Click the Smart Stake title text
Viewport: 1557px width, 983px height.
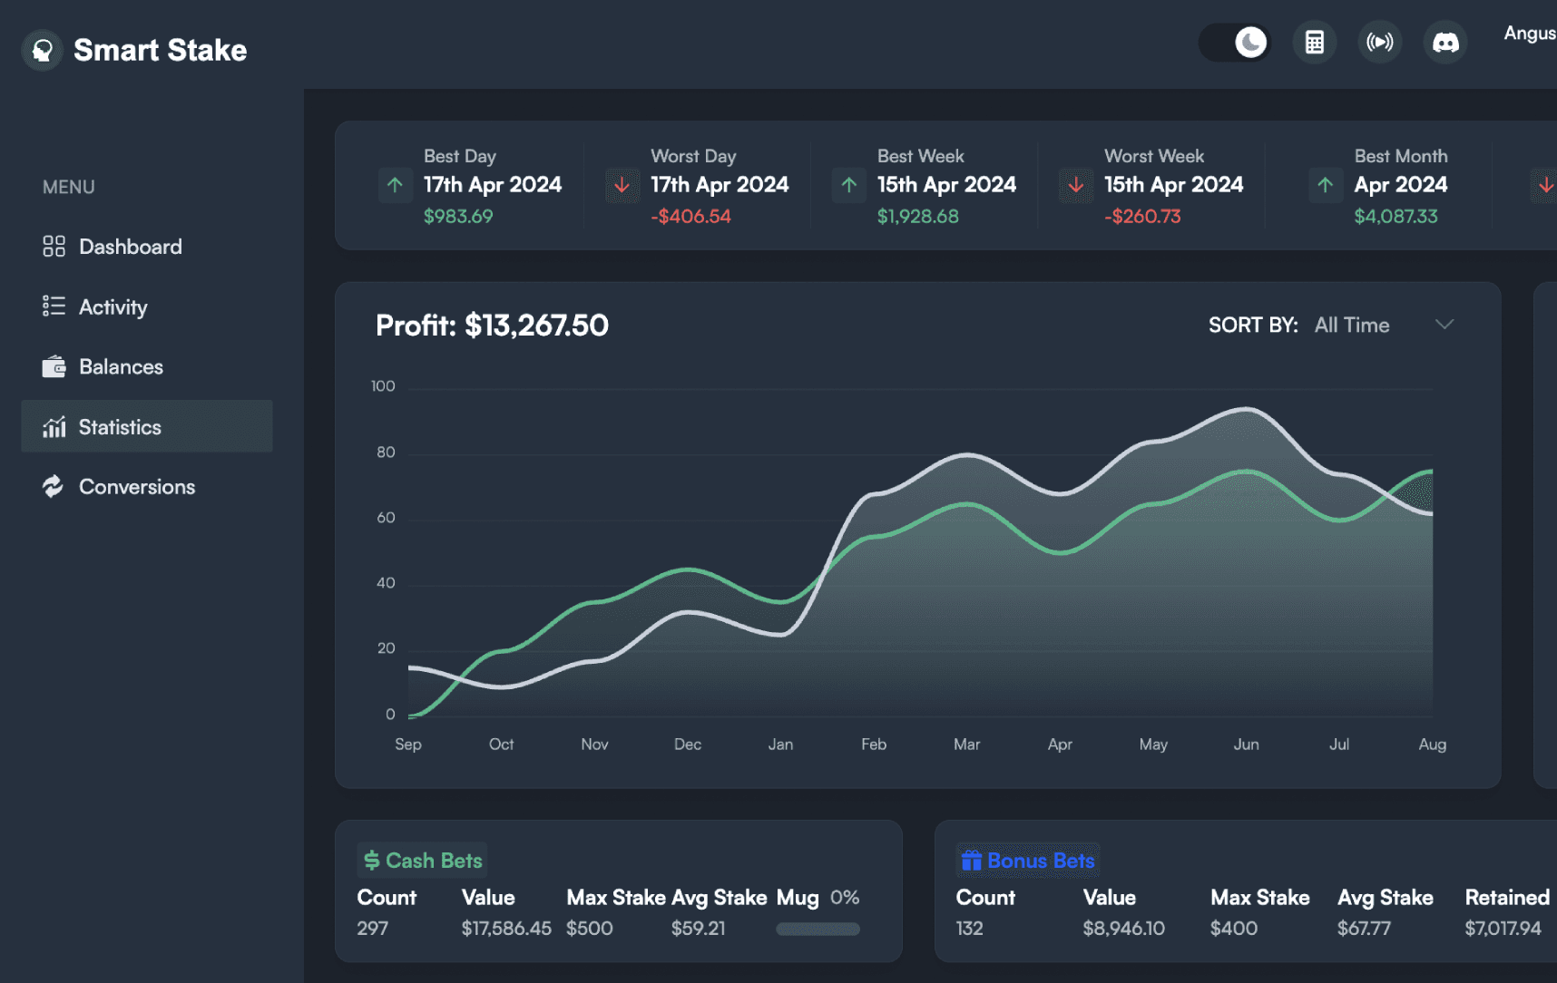click(160, 50)
